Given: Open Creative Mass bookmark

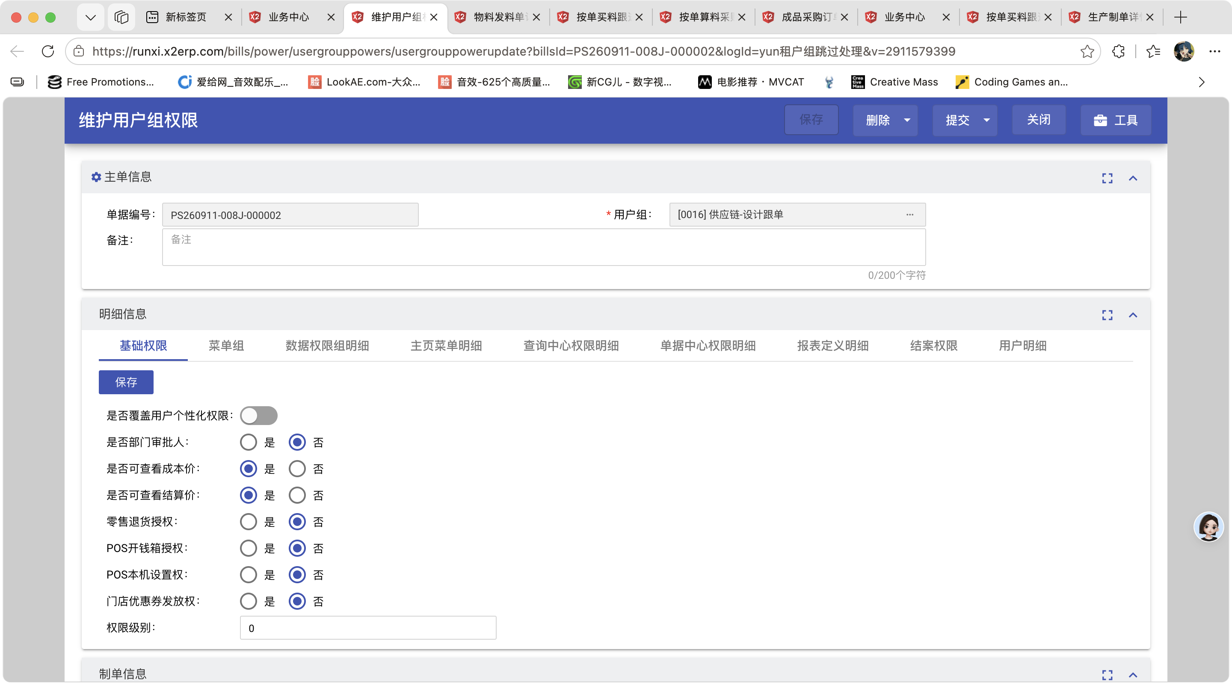Looking at the screenshot, I should click(894, 82).
